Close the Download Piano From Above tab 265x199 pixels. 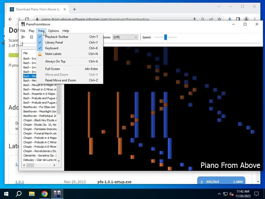point(64,9)
